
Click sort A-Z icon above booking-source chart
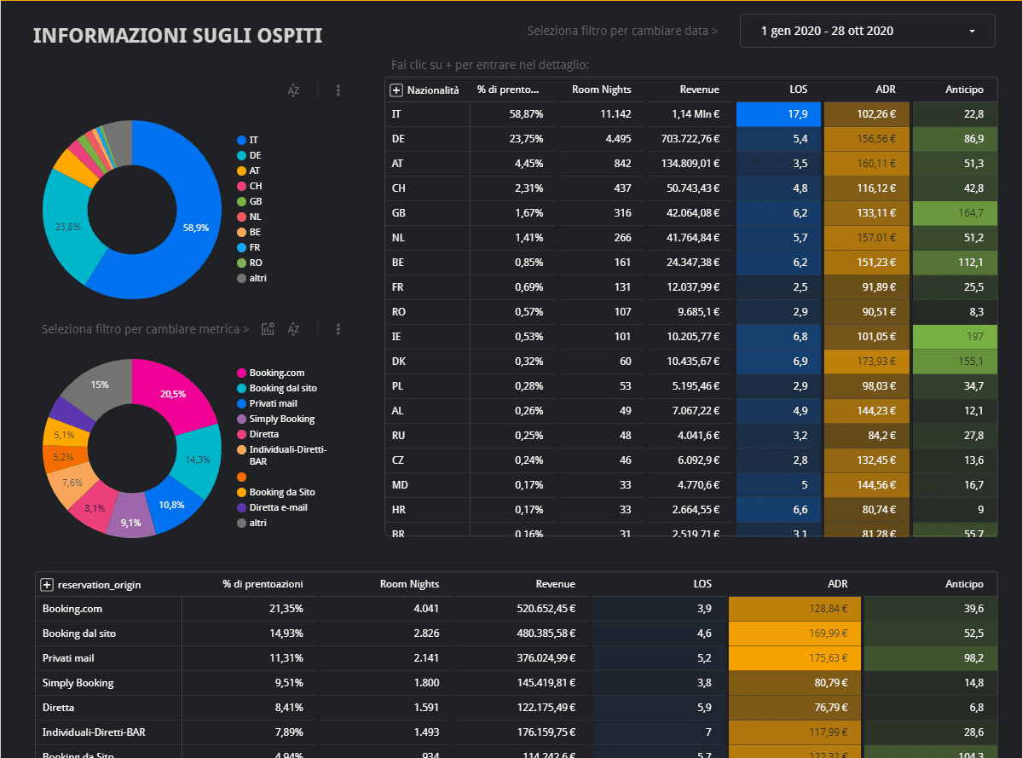click(293, 329)
